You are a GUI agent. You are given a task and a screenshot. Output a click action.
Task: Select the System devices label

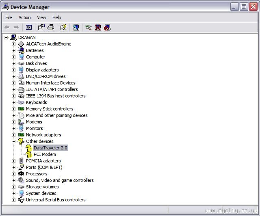pyautogui.click(x=41, y=193)
